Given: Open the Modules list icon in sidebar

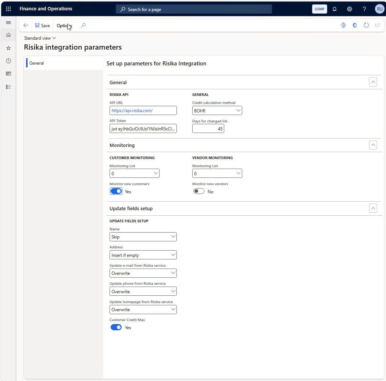Looking at the screenshot, I should (x=8, y=87).
